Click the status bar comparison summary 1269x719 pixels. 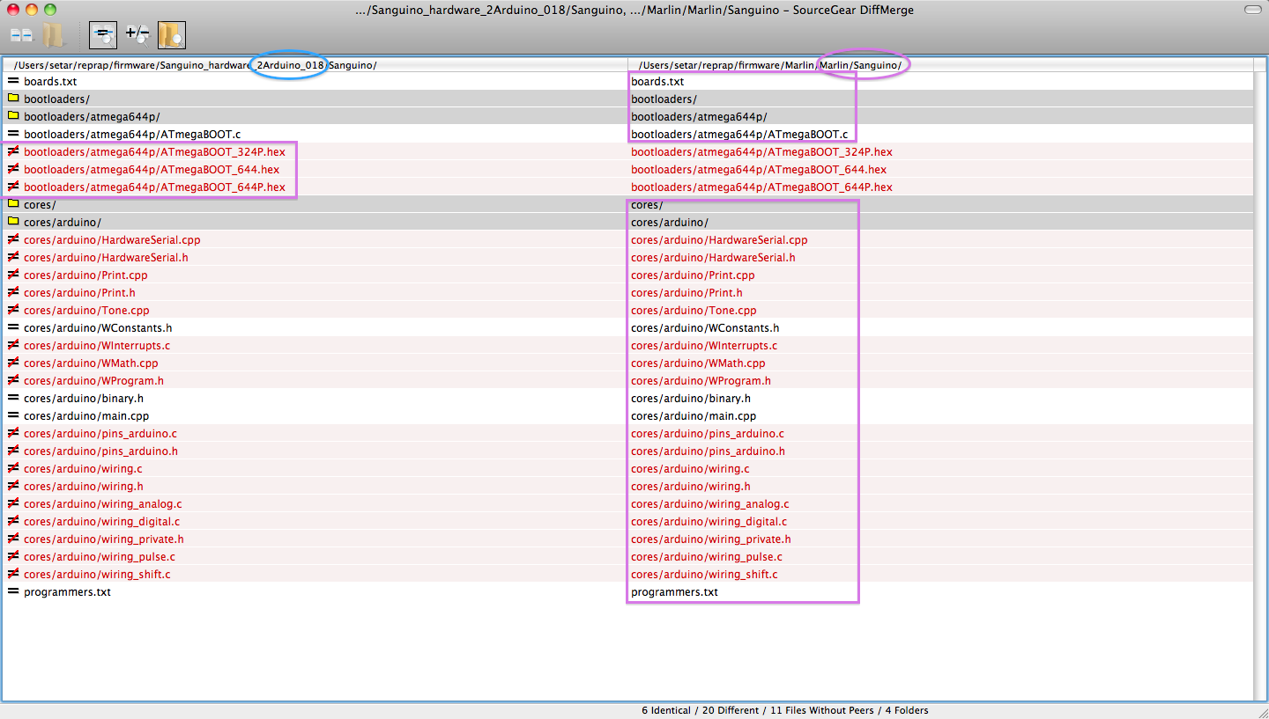coord(784,710)
